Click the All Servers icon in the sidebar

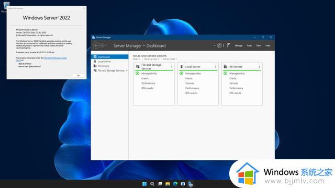[95, 66]
